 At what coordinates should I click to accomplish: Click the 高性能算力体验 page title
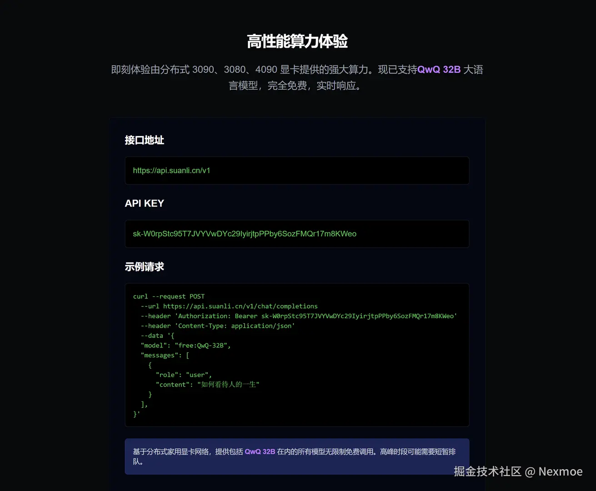pyautogui.click(x=297, y=41)
